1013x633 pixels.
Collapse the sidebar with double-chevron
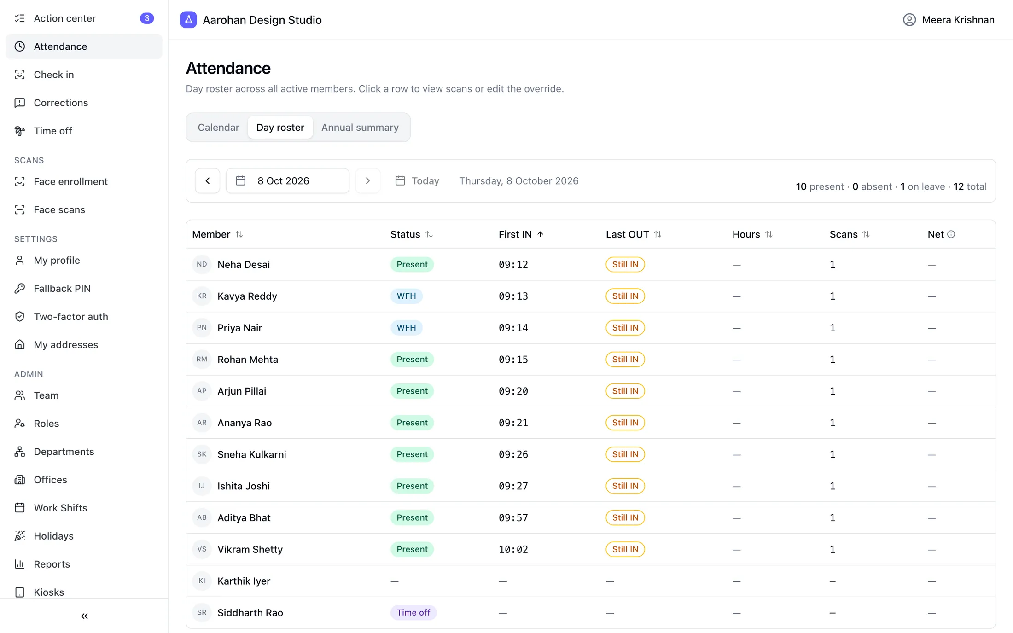click(84, 616)
